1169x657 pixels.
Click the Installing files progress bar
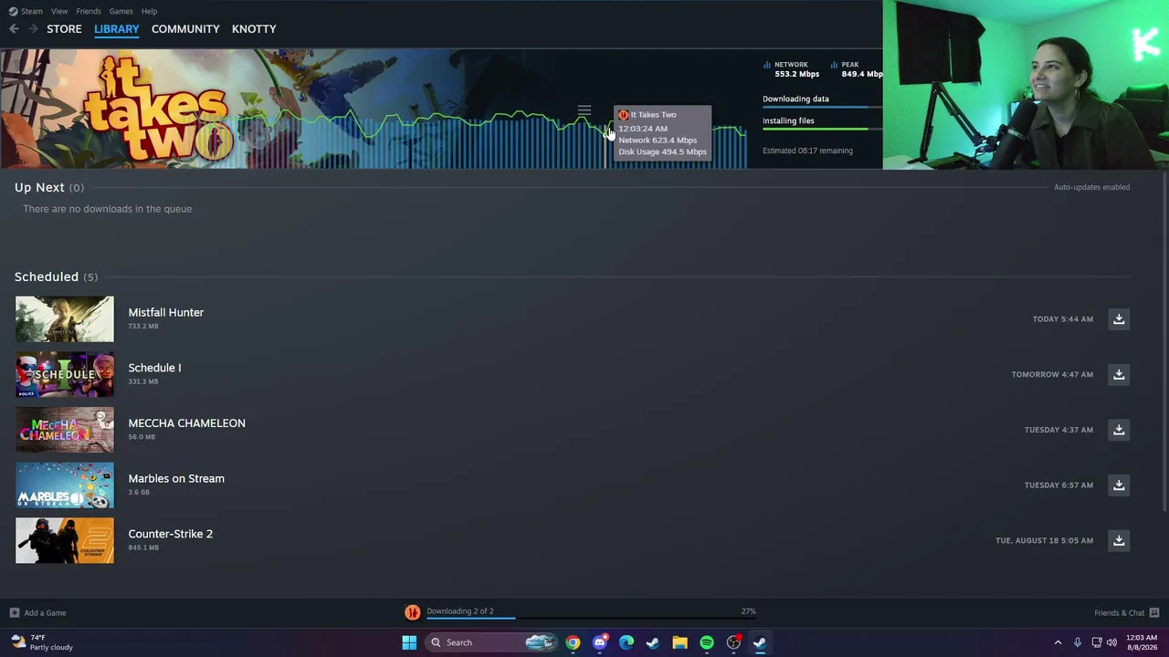pyautogui.click(x=822, y=130)
